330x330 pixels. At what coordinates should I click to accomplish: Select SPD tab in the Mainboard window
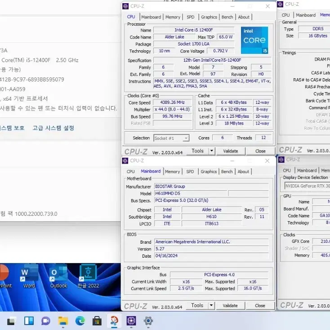190,172
